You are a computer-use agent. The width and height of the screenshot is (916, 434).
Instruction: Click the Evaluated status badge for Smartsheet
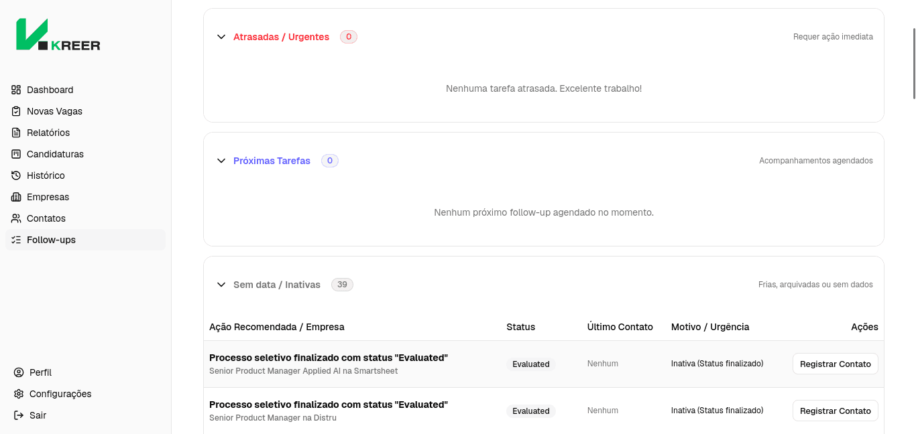pos(531,364)
